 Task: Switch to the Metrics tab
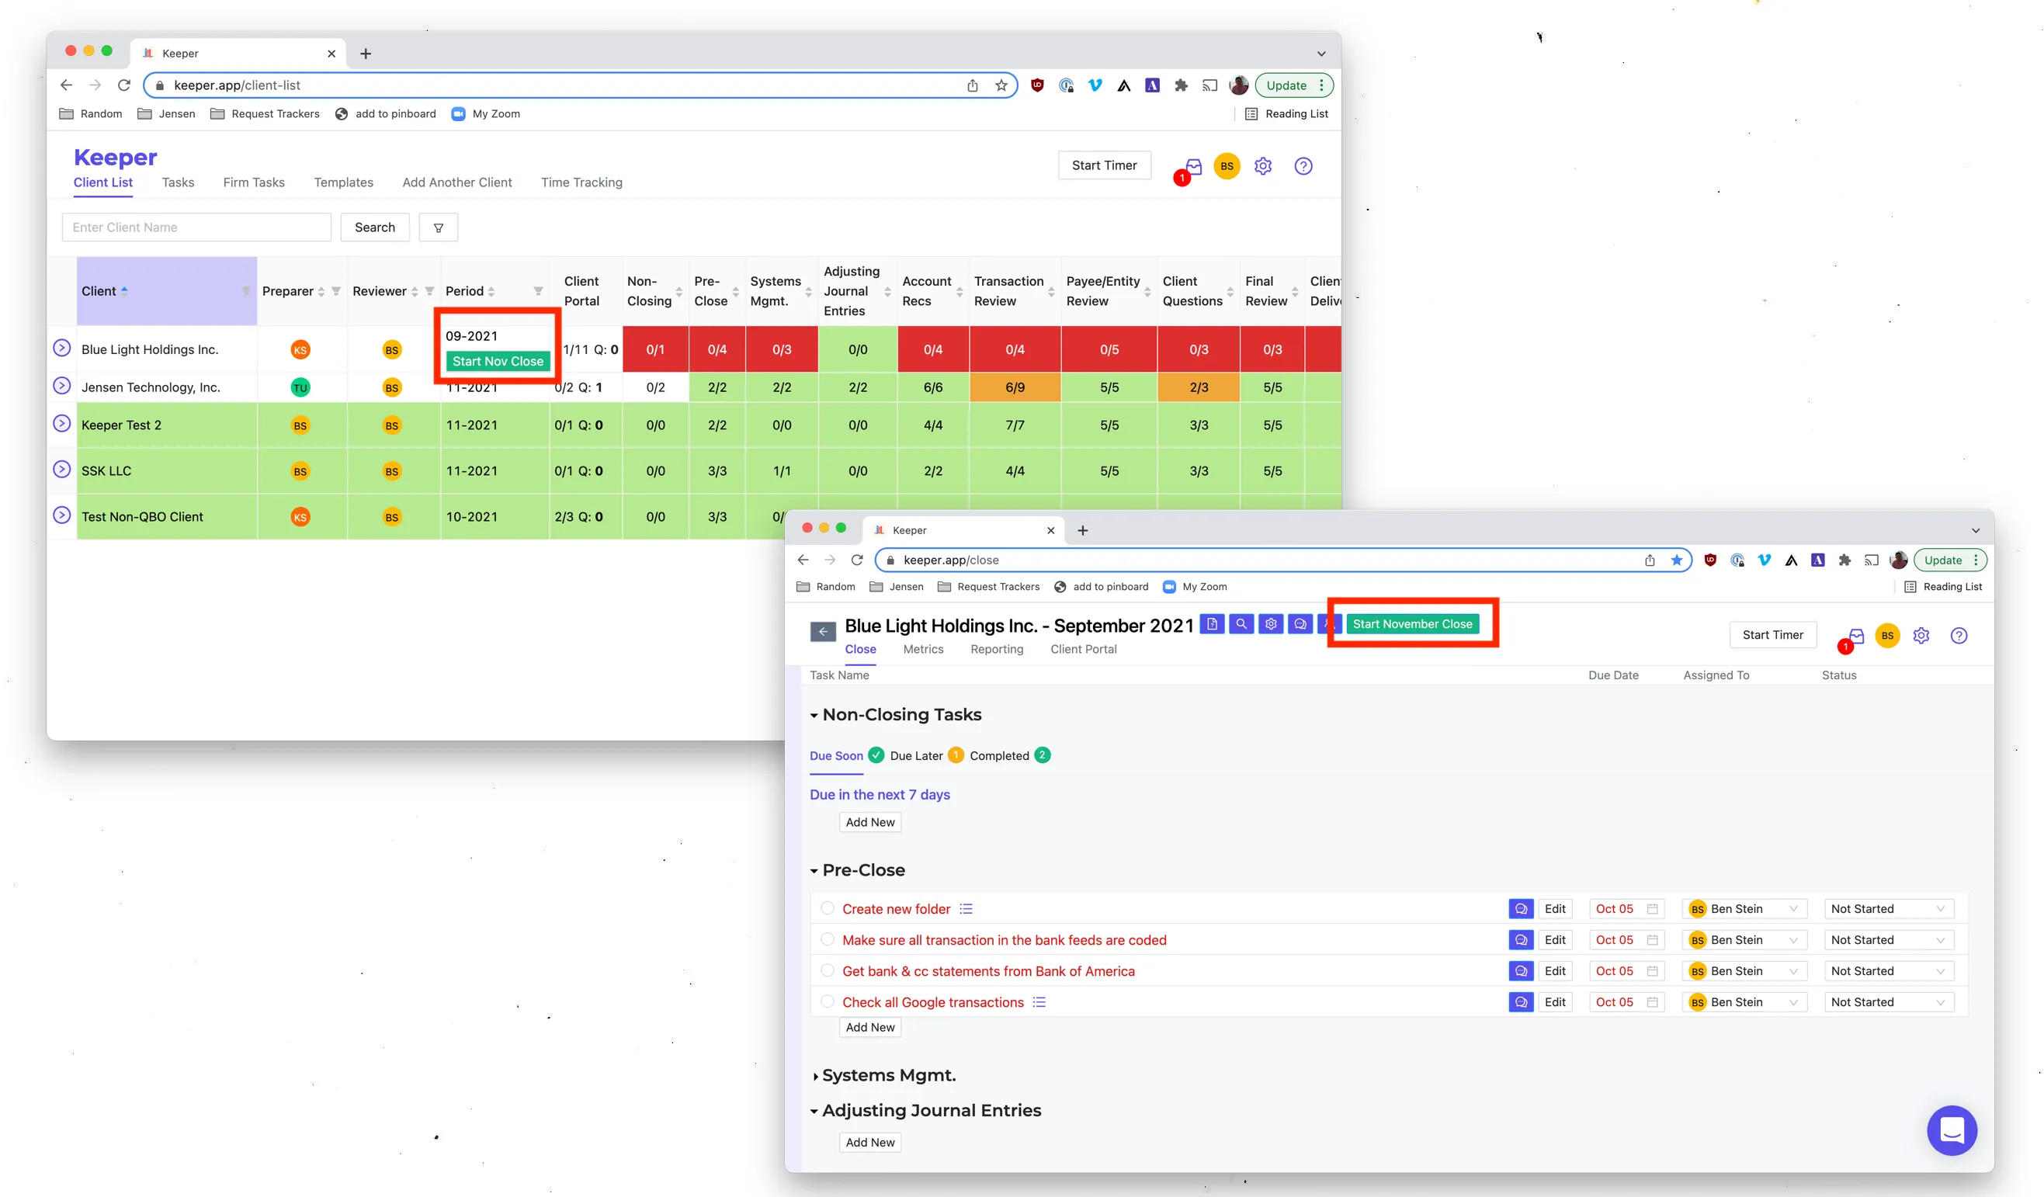click(x=923, y=650)
